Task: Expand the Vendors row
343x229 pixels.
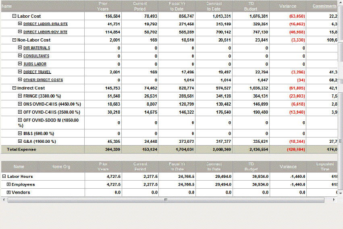Action: tap(9, 193)
